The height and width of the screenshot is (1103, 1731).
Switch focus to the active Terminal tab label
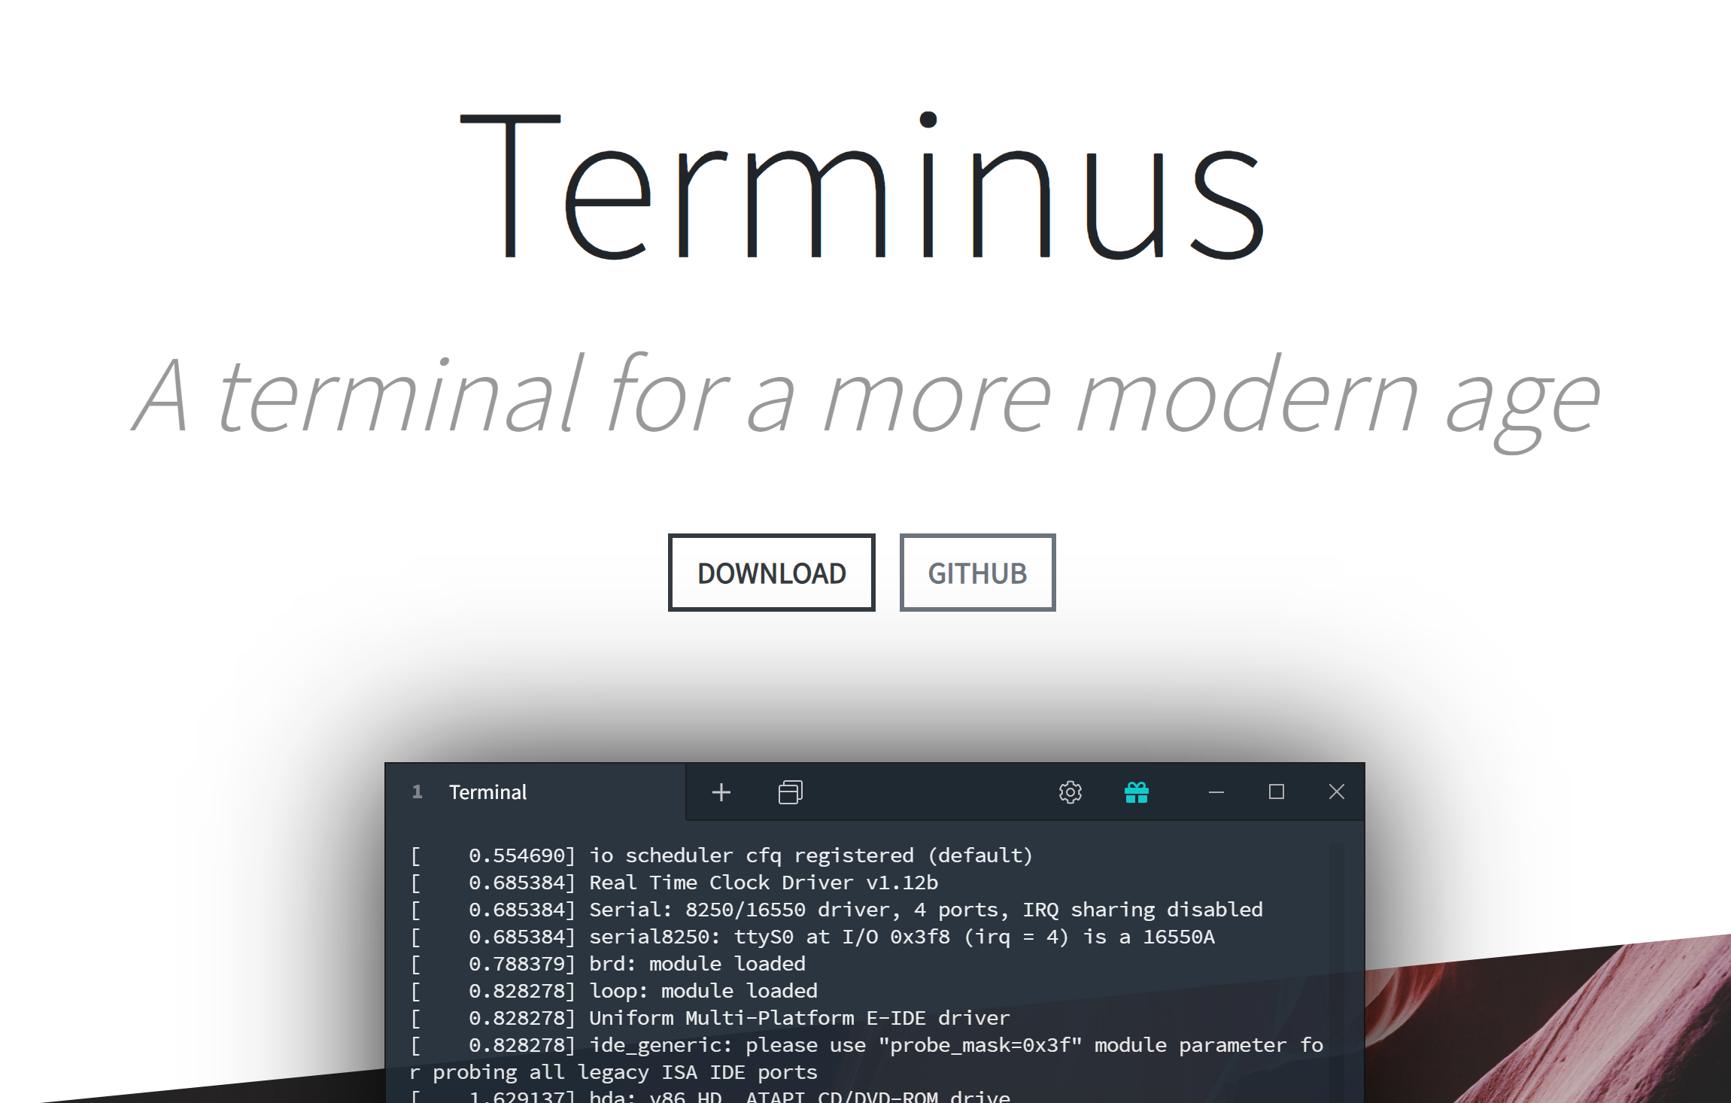coord(488,792)
